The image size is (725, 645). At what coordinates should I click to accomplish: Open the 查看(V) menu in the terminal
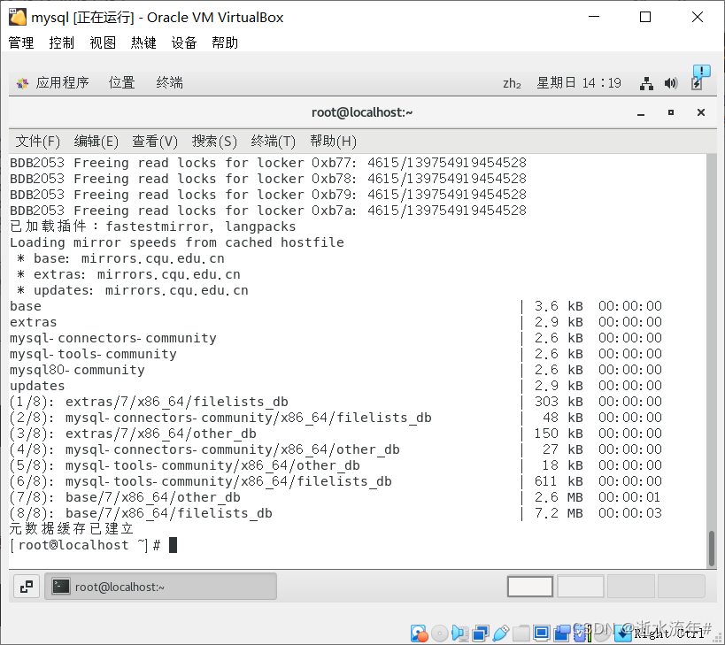154,141
